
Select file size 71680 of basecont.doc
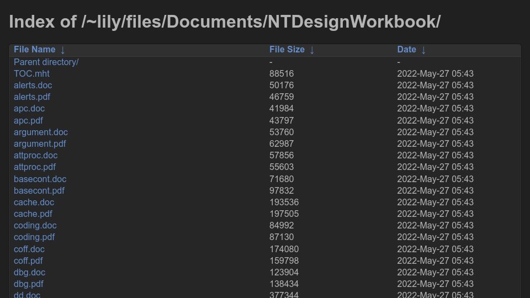[x=282, y=179]
